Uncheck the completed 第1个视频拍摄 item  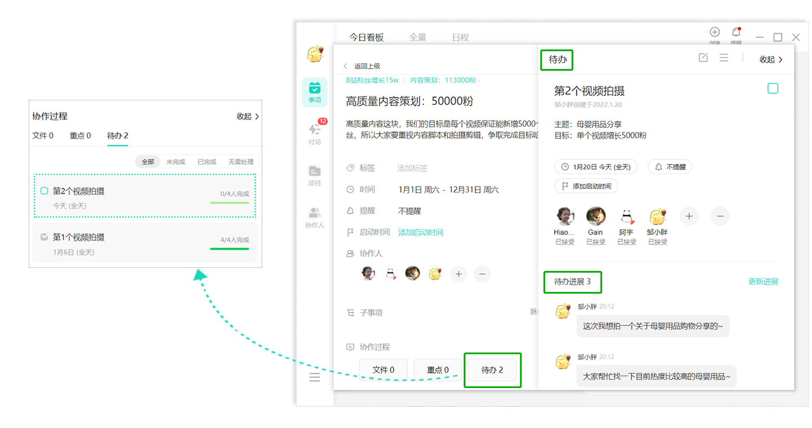pyautogui.click(x=45, y=237)
